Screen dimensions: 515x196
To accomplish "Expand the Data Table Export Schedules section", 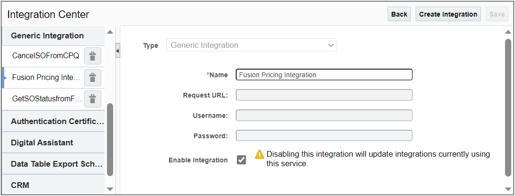I will pyautogui.click(x=57, y=164).
